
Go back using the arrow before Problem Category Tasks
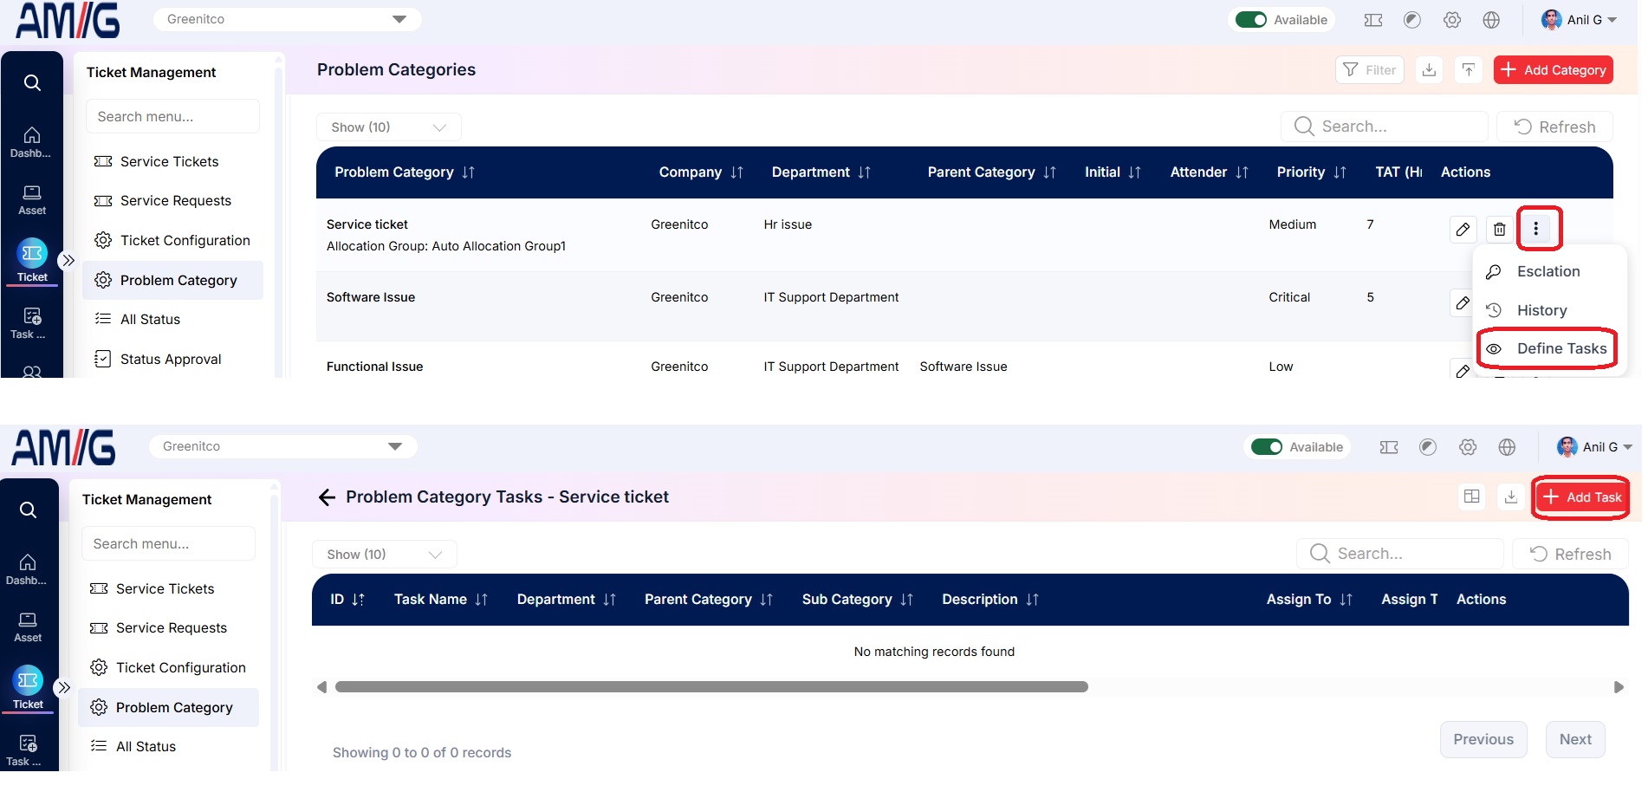click(327, 497)
